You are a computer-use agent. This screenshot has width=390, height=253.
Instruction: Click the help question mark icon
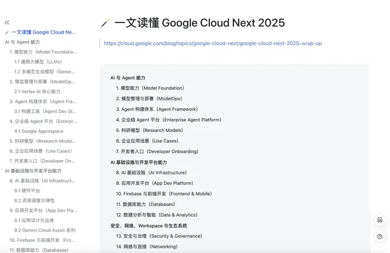point(380,236)
